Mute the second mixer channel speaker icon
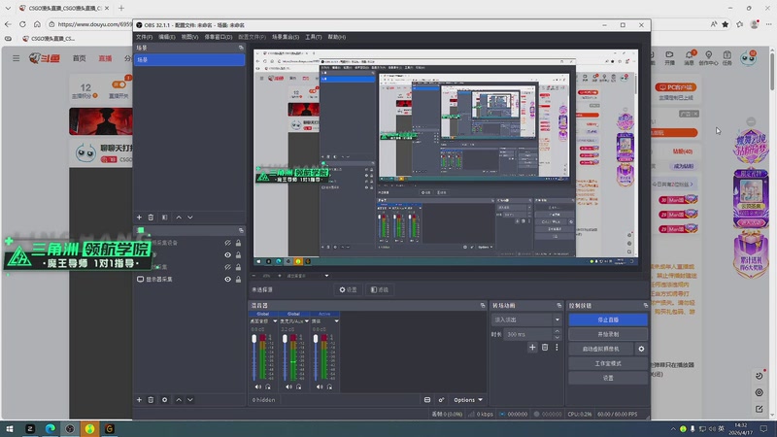 pyautogui.click(x=288, y=387)
